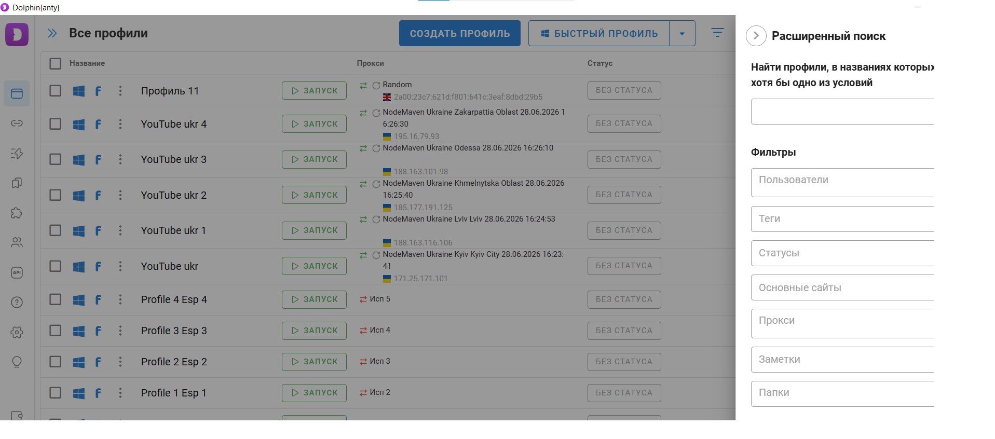Select all profiles header checkbox
This screenshot has width=995, height=439.
56,63
